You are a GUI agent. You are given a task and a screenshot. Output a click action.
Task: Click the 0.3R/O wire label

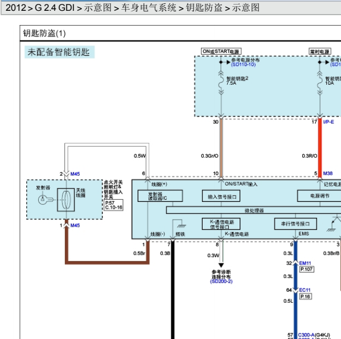click(310, 156)
